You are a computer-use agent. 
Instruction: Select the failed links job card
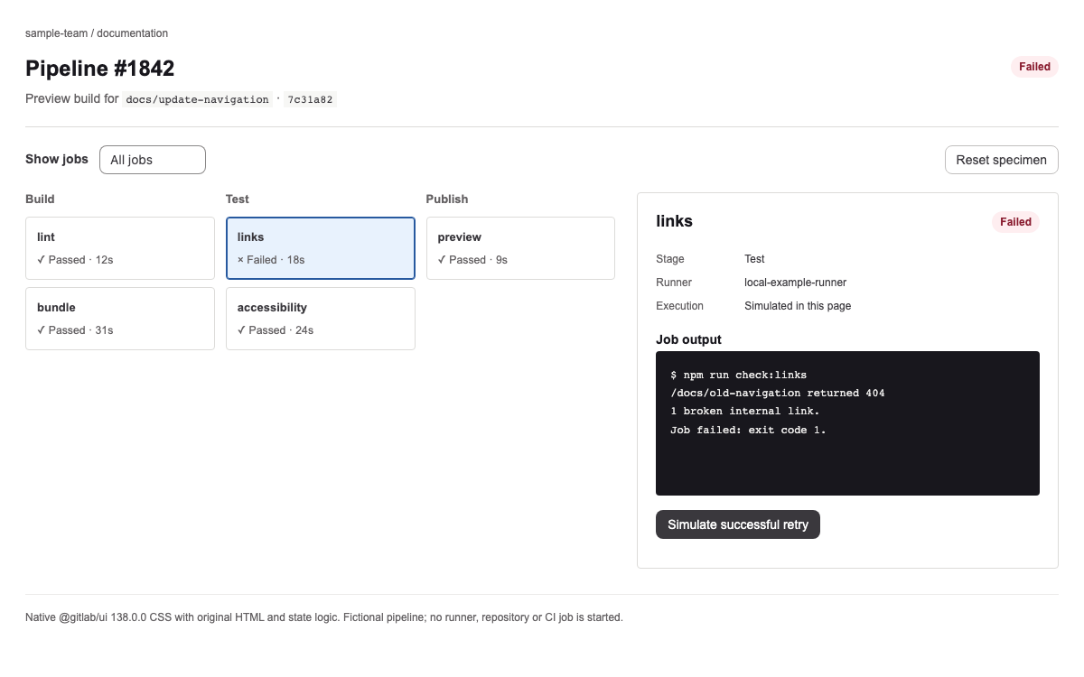[x=321, y=248]
